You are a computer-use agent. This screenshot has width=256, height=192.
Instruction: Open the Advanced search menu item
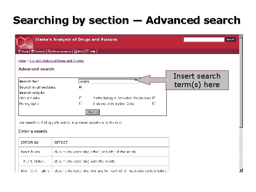(62, 52)
